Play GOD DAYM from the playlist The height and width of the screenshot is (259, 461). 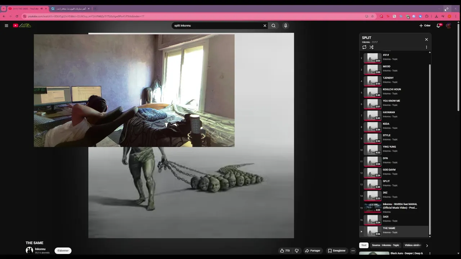[394, 173]
